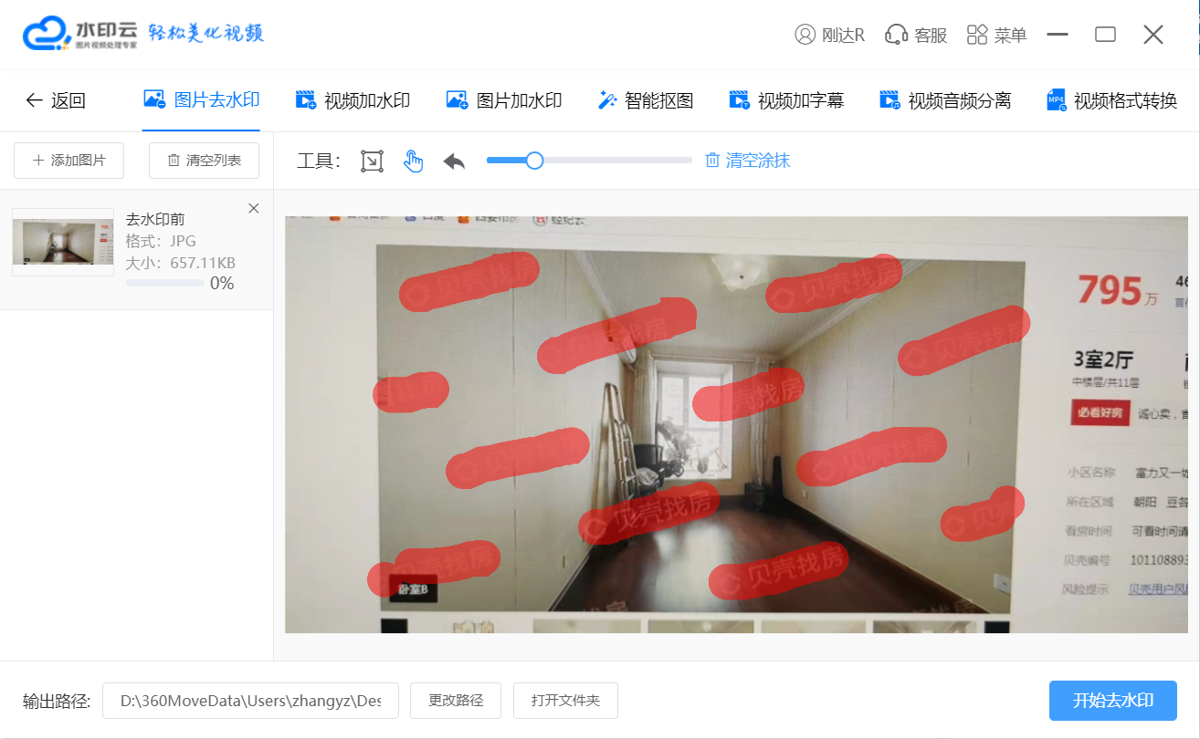Click the 视频音频分离 icon
1200x739 pixels.
(x=889, y=100)
